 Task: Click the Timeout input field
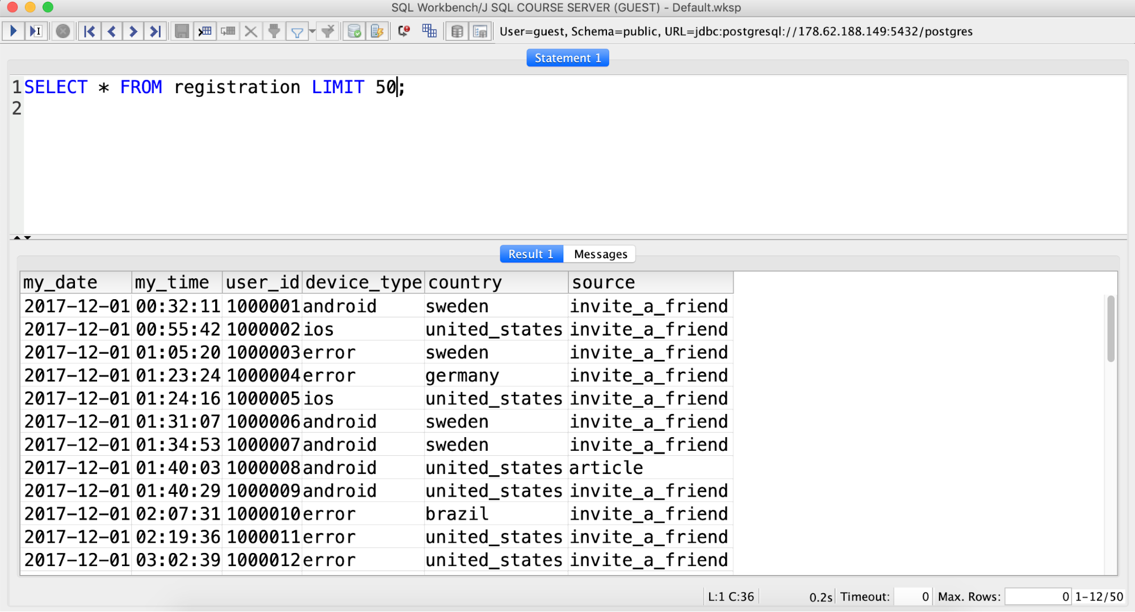coord(912,597)
